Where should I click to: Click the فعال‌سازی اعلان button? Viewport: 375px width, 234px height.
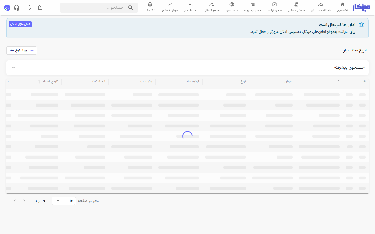coord(20,24)
